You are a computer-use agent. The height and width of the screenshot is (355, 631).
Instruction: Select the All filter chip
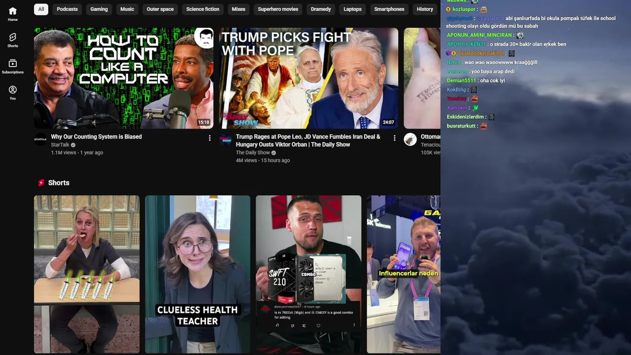click(x=41, y=9)
